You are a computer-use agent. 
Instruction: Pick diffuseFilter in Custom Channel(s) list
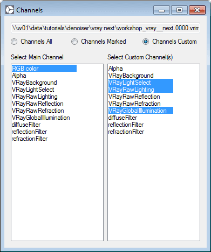pyautogui.click(x=122, y=118)
